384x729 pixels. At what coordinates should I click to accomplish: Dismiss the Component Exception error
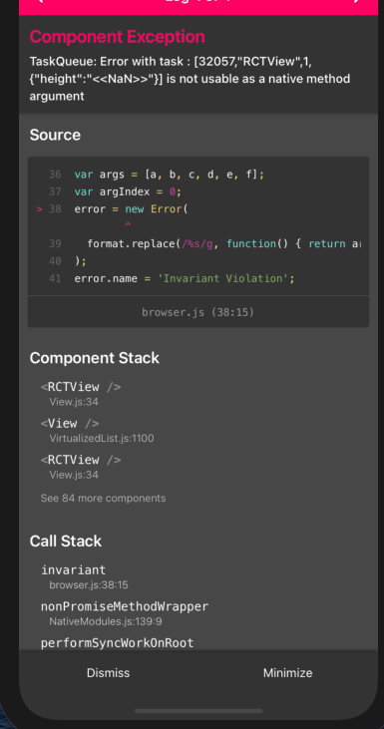tap(108, 673)
